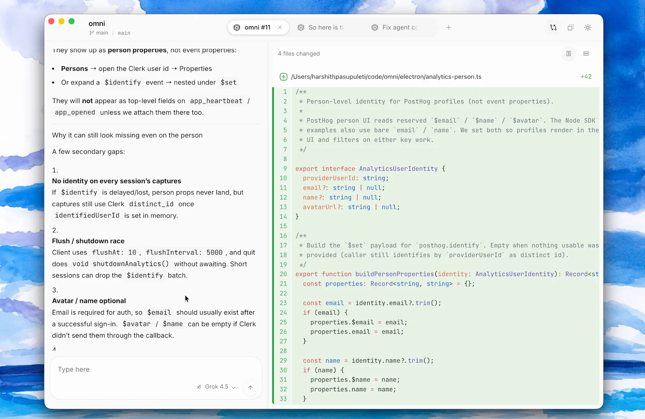This screenshot has height=419, width=645.
Task: Click 'Avatar / name optional' heading
Action: click(89, 301)
